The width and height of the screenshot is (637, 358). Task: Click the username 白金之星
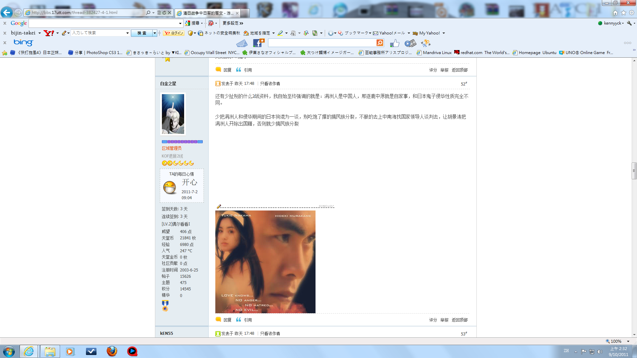[x=168, y=84]
